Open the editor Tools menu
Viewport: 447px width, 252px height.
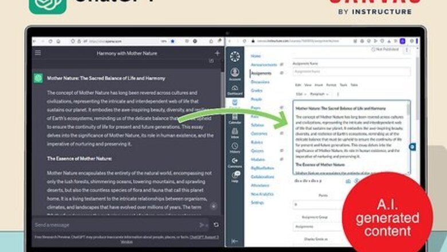click(x=343, y=85)
